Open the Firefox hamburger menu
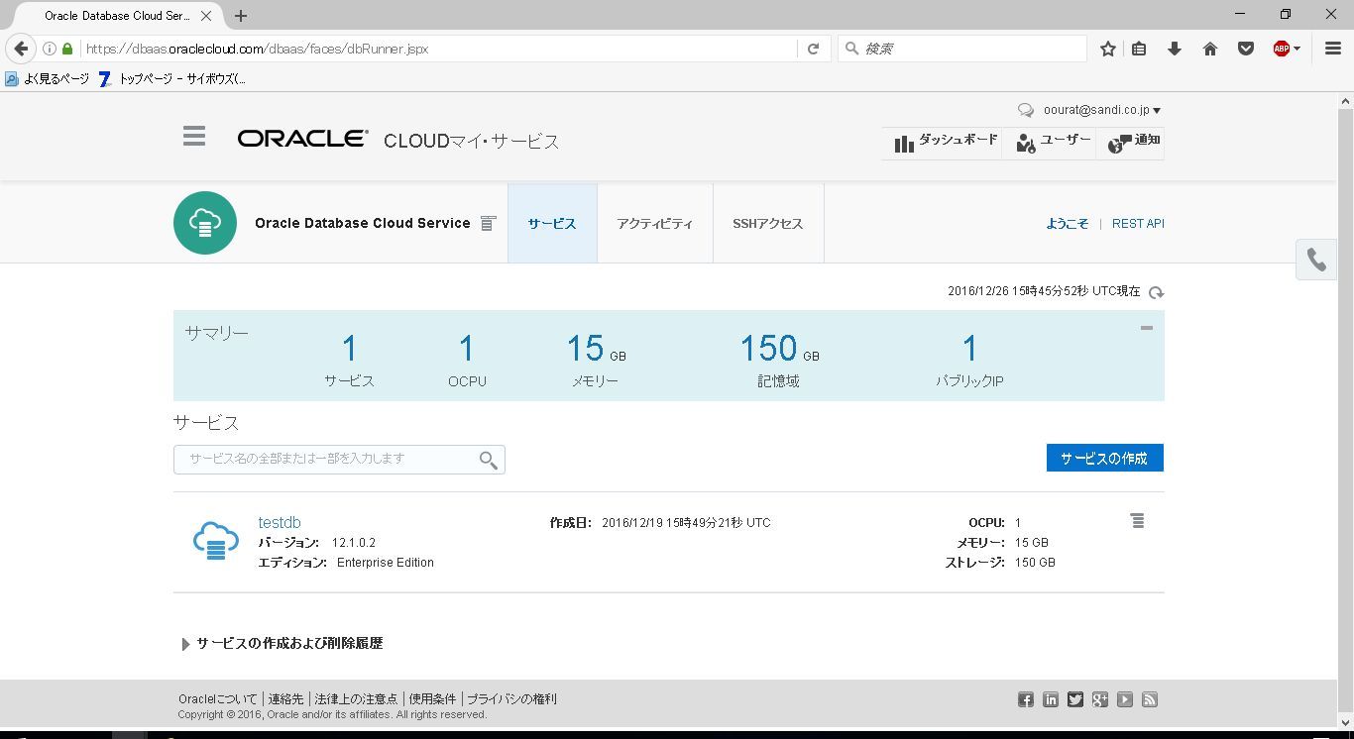Screen dimensions: 1354x739 [1333, 49]
